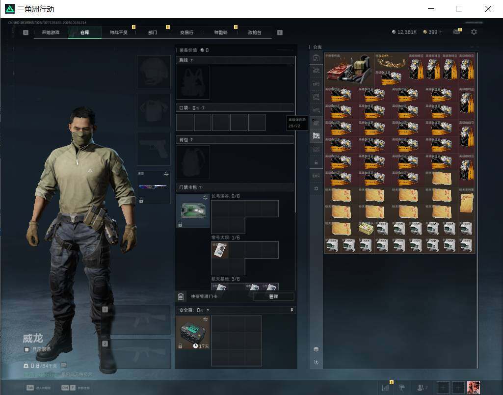503x395 pixels.
Task: Click the empty helmet equipment slot
Action: pos(154,72)
